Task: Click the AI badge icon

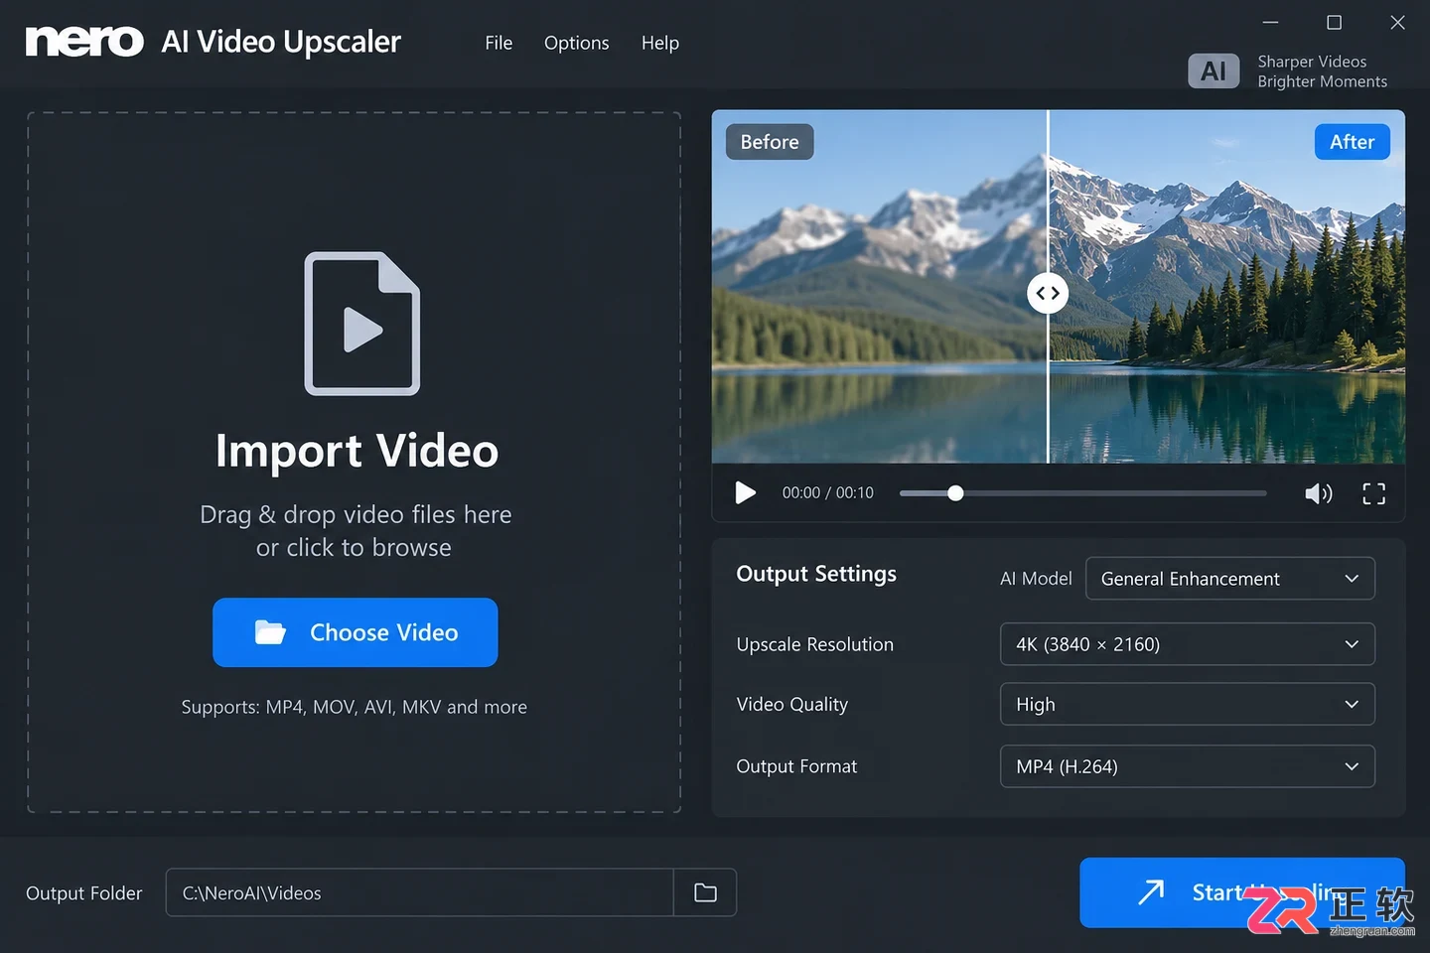Action: [x=1214, y=71]
